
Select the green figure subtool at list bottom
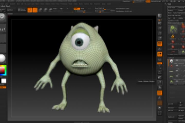click(176, 81)
